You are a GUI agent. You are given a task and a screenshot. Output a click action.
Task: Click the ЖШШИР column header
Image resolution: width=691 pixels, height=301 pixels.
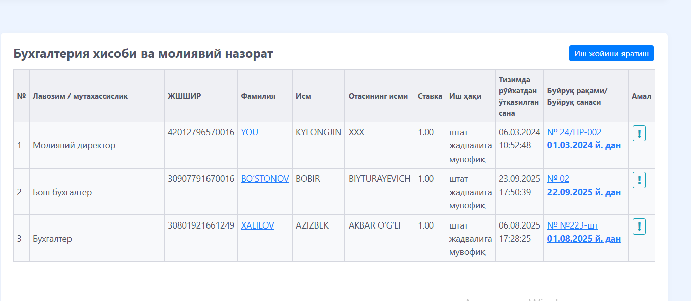(184, 96)
